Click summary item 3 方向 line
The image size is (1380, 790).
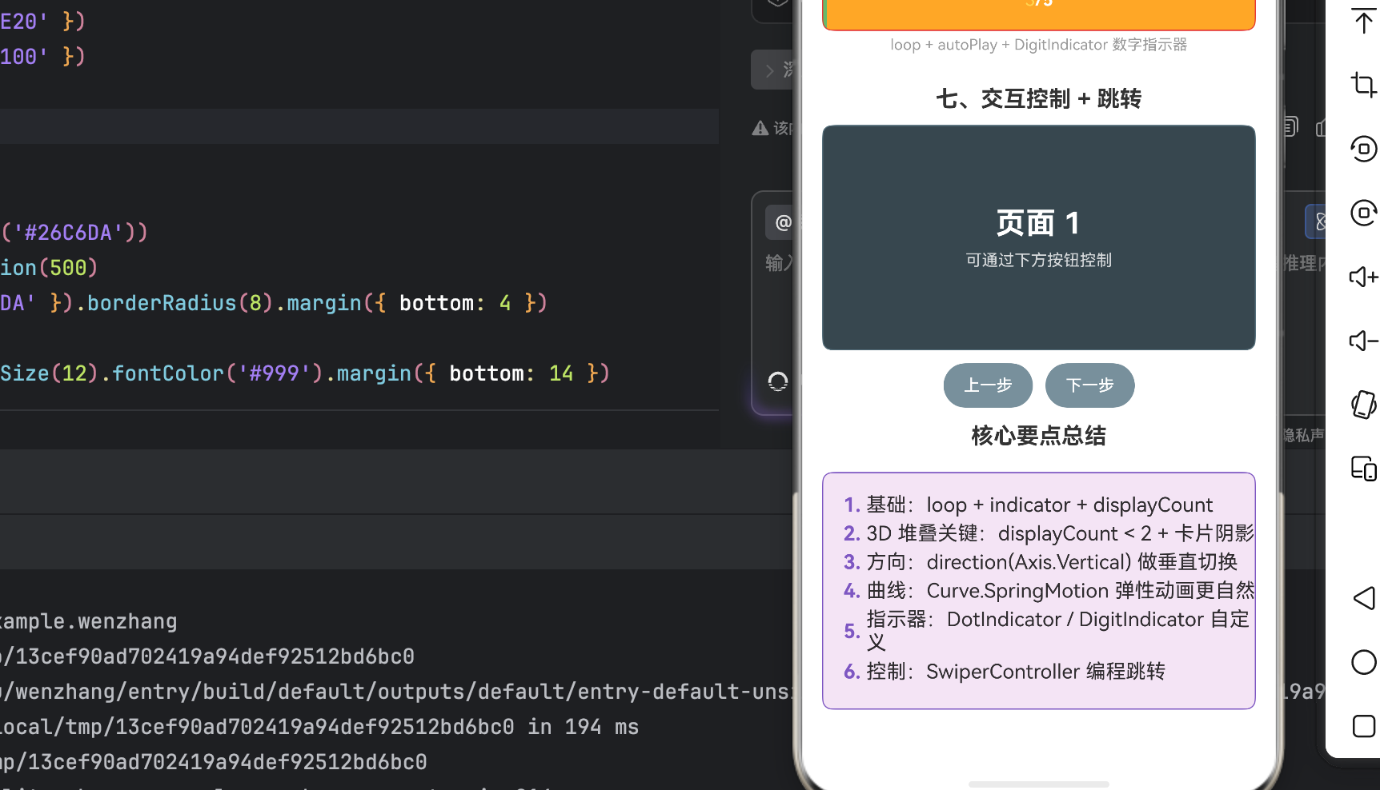pyautogui.click(x=1041, y=562)
